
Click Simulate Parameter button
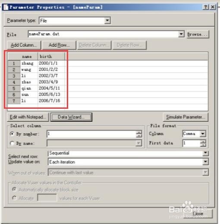(x=185, y=117)
